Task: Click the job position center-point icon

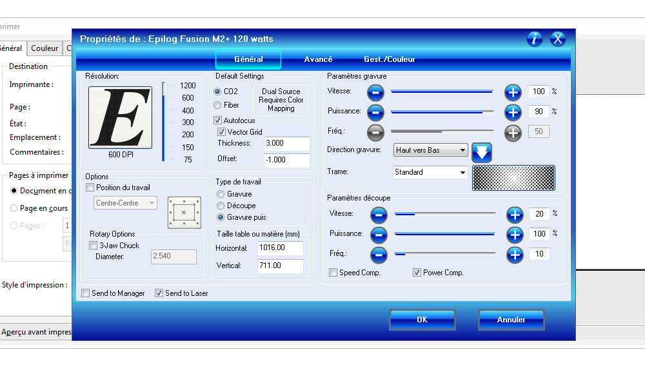Action: (184, 213)
